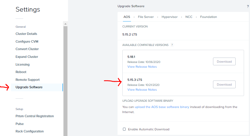Open help for available compatible versions
Screen dimensions: 250x136
pos(172,45)
